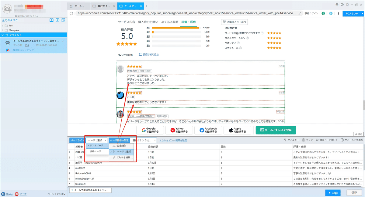Open the 選択ボタン pagination dropdown
Viewport: 365px width, 197px height.
pos(144,140)
